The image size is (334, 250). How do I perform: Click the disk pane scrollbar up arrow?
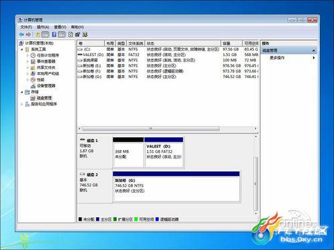pyautogui.click(x=256, y=137)
